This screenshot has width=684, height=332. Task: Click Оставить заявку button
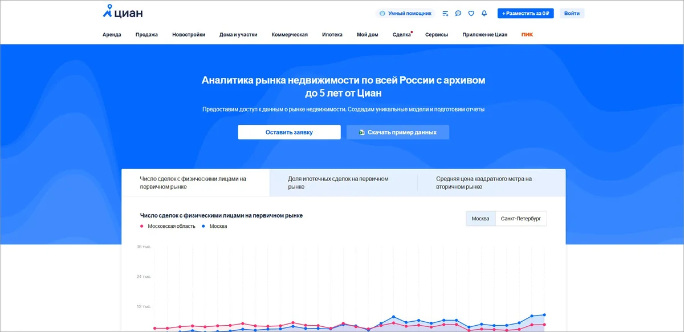pyautogui.click(x=289, y=132)
